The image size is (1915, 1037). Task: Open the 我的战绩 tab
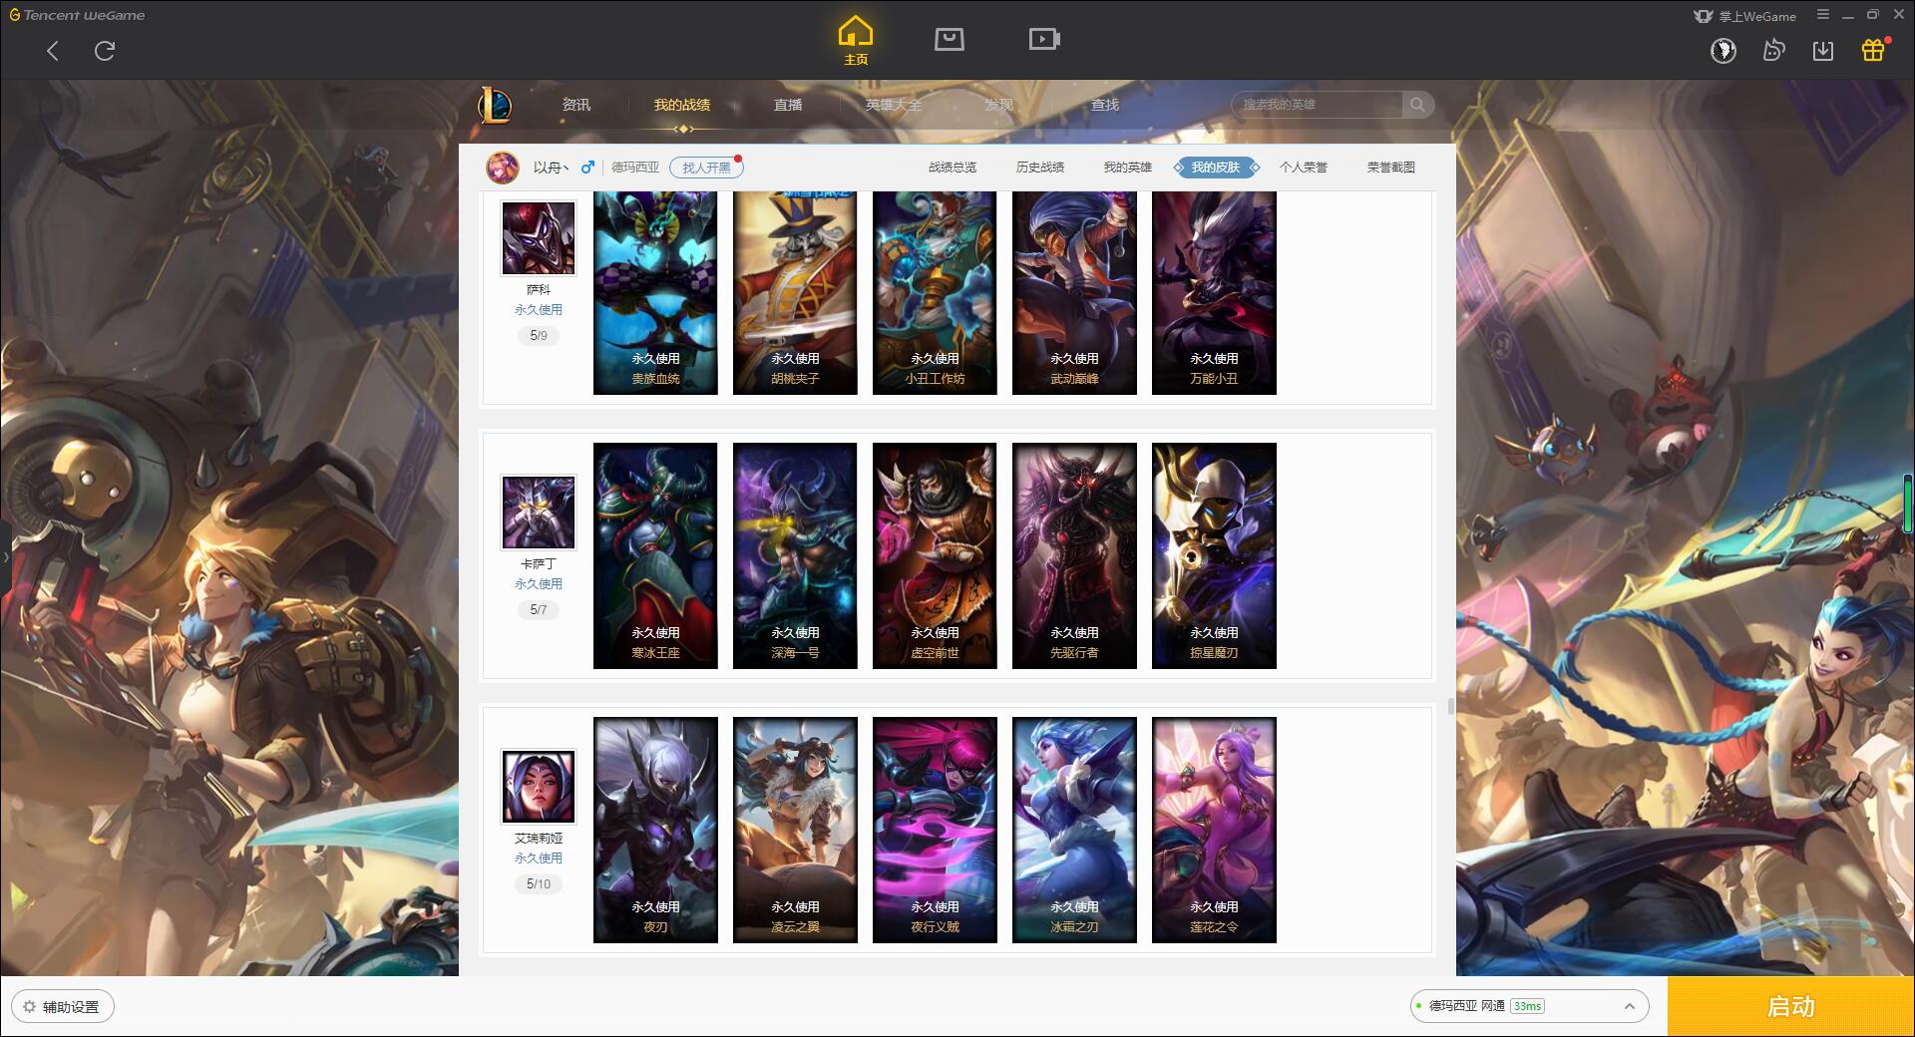click(x=682, y=105)
